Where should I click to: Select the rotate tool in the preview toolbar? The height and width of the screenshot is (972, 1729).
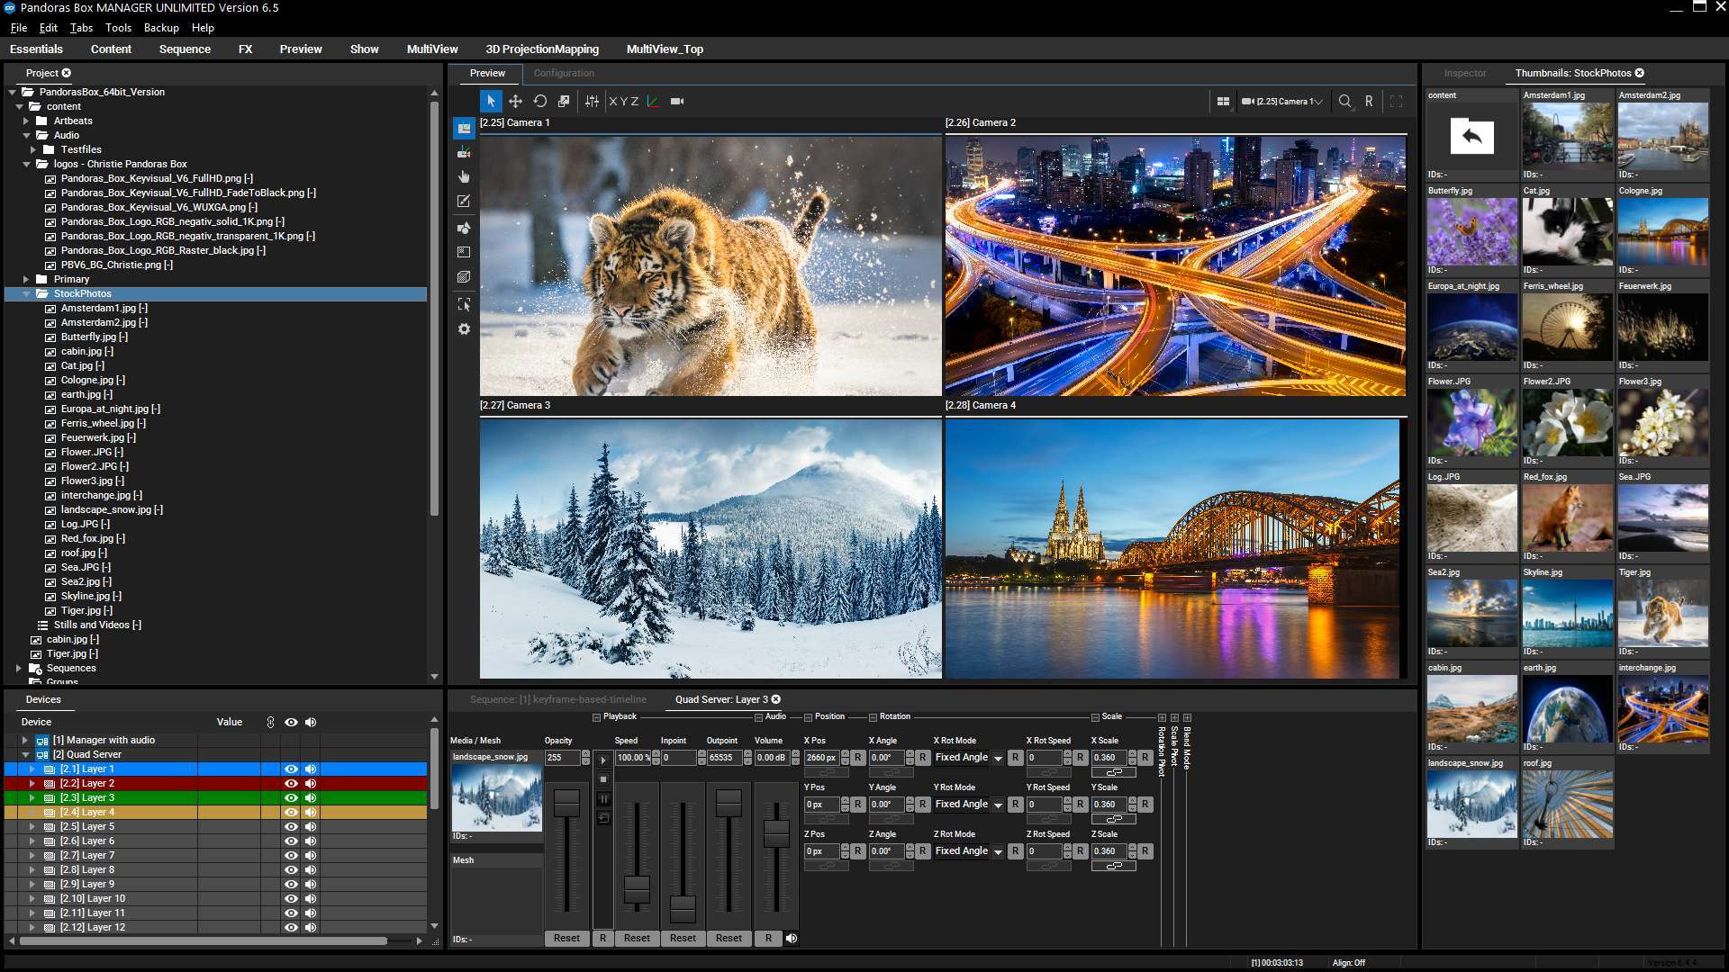click(540, 101)
